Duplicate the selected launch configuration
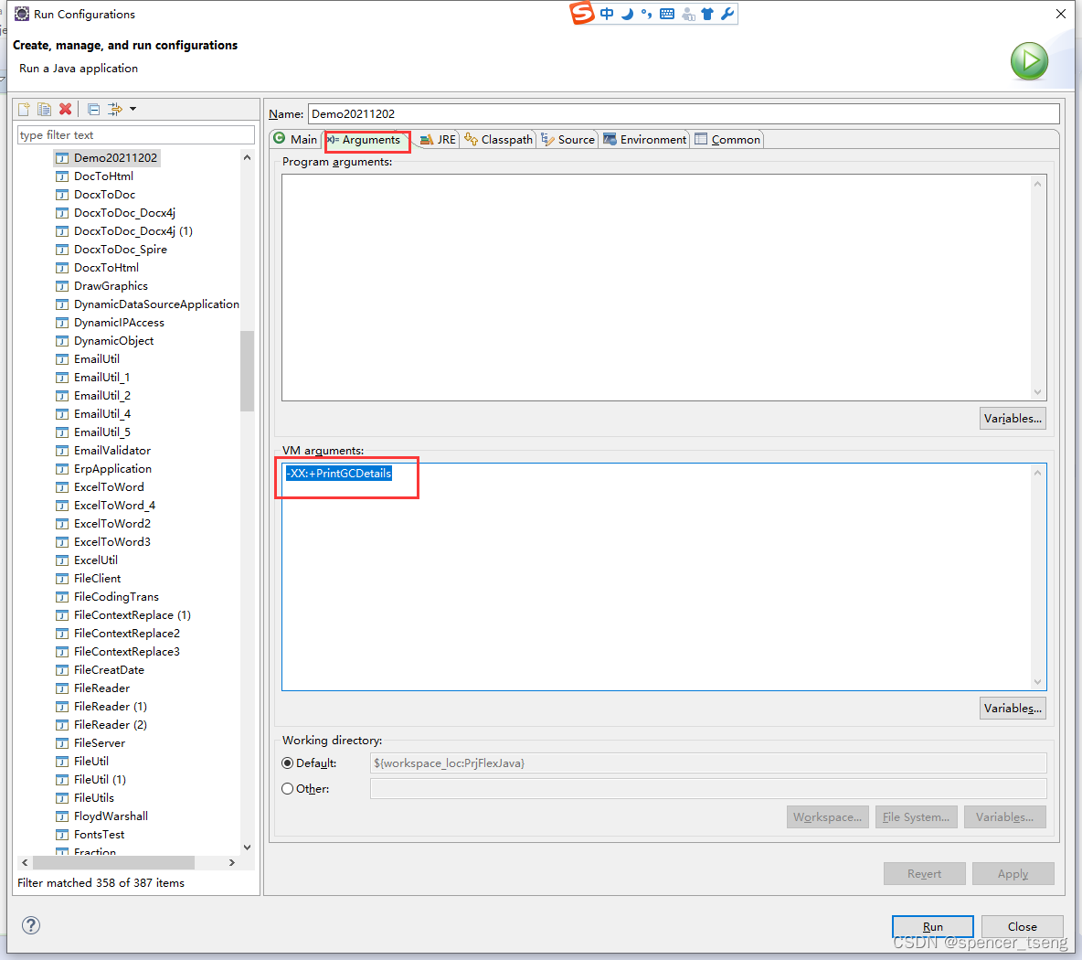 pos(44,109)
